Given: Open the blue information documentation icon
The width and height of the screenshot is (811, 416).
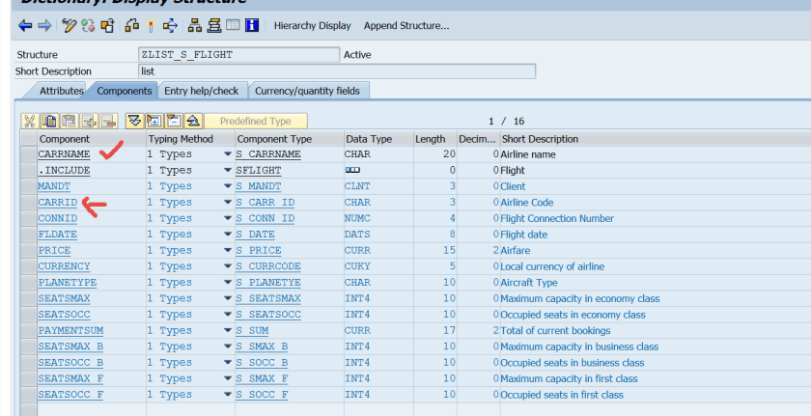Looking at the screenshot, I should click(252, 25).
